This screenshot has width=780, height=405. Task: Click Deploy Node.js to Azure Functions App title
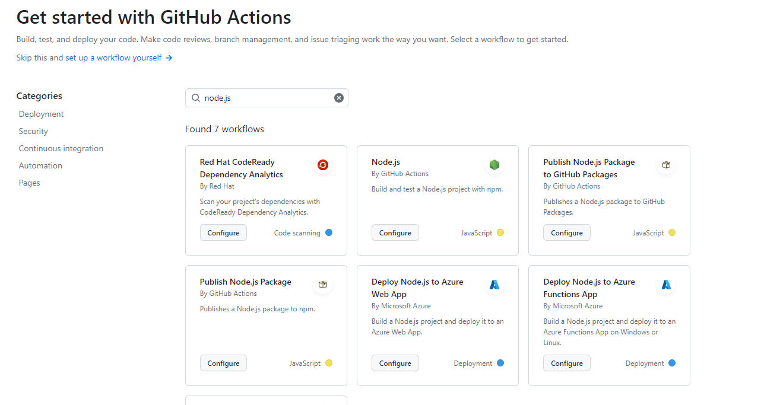pos(589,288)
